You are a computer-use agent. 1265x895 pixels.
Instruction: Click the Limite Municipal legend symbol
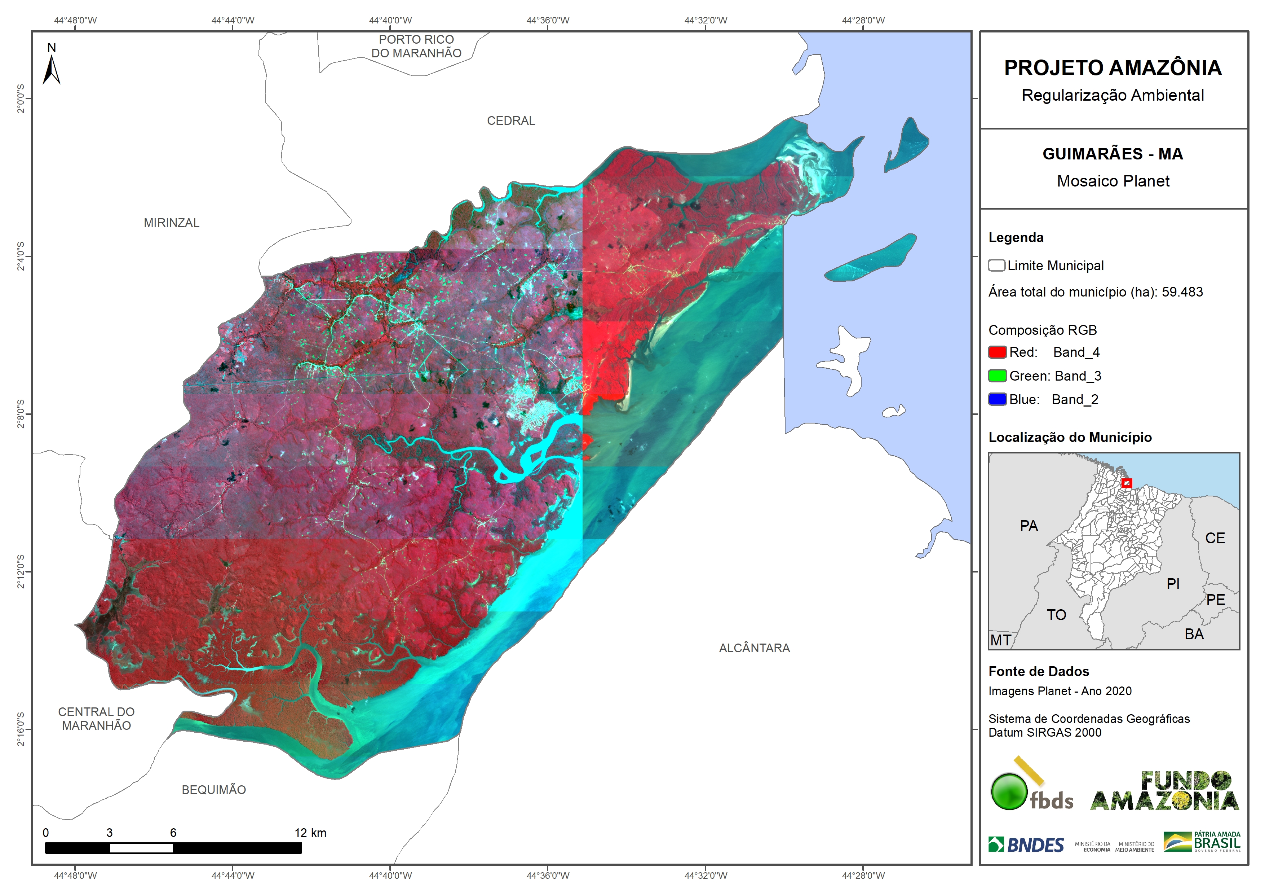(x=996, y=266)
